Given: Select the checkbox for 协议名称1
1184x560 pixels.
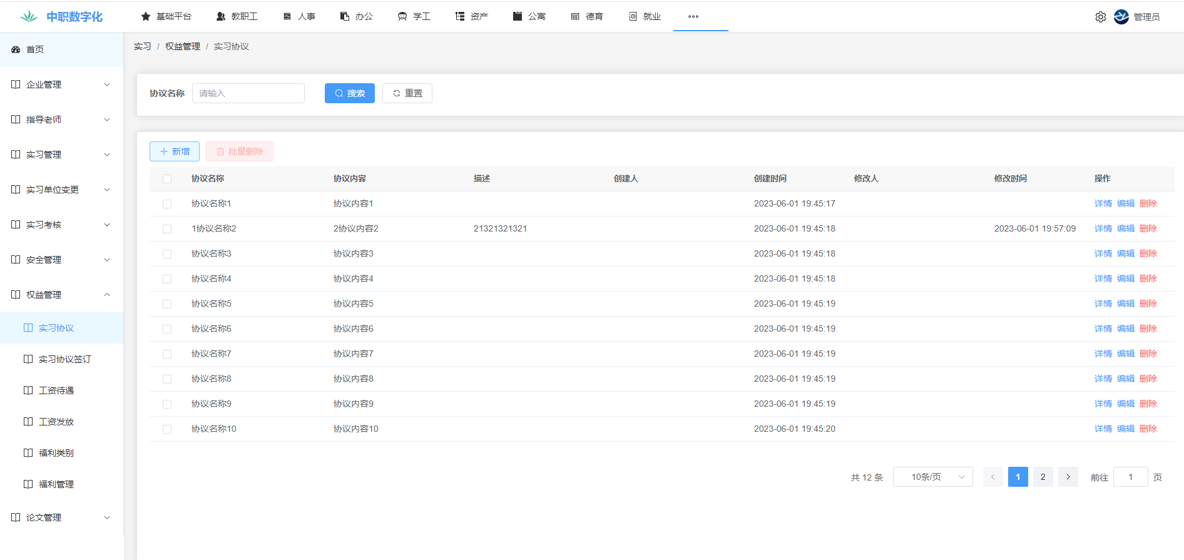Looking at the screenshot, I should [x=167, y=204].
